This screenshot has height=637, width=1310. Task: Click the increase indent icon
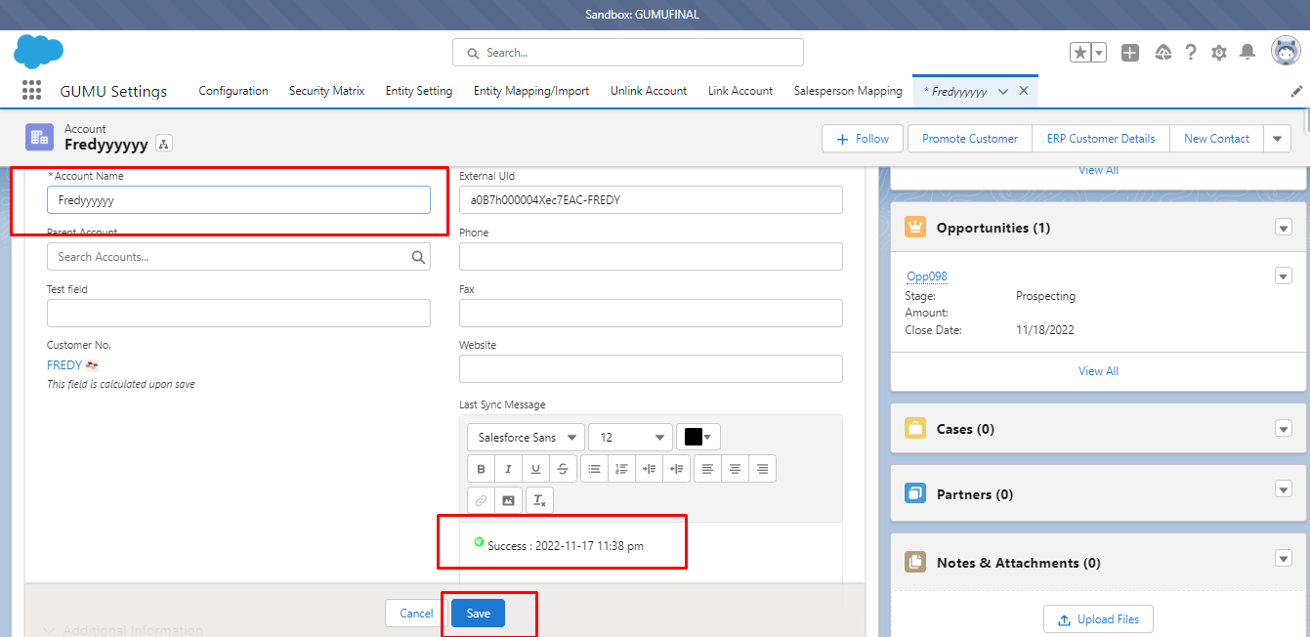point(649,469)
